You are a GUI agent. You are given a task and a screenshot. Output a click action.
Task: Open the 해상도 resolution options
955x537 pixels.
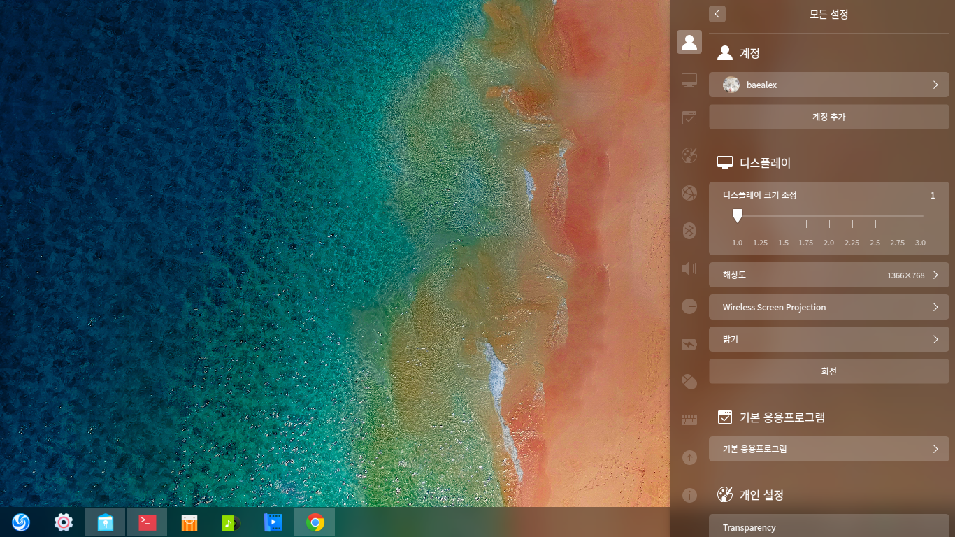click(828, 275)
